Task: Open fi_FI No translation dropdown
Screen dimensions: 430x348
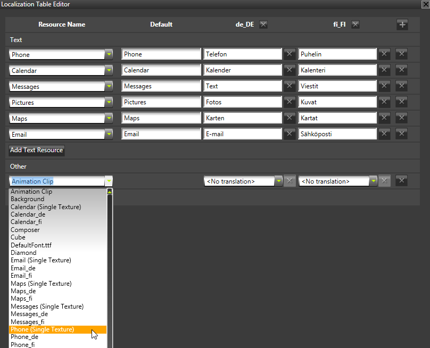Action: [x=374, y=181]
